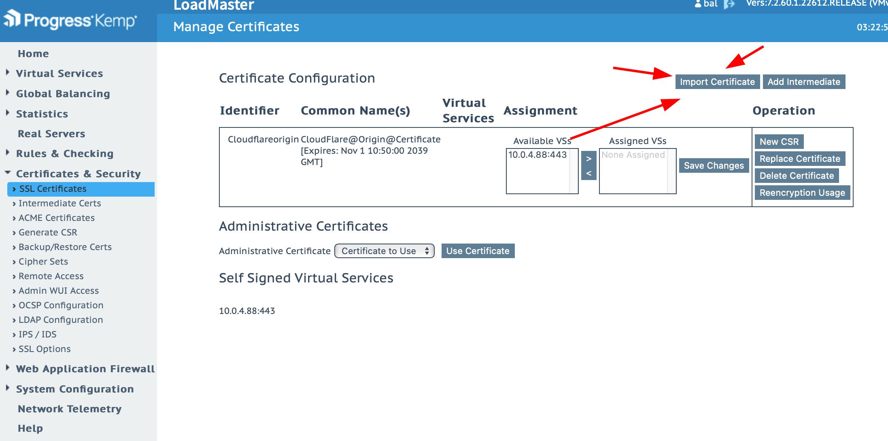Click the user icon beside bal
The image size is (888, 441).
point(698,4)
